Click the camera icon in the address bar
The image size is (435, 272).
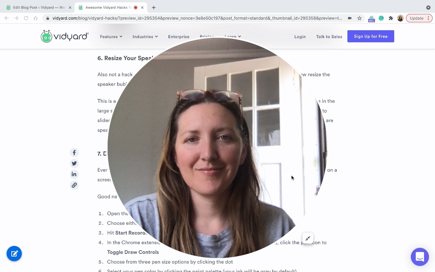[x=350, y=18]
